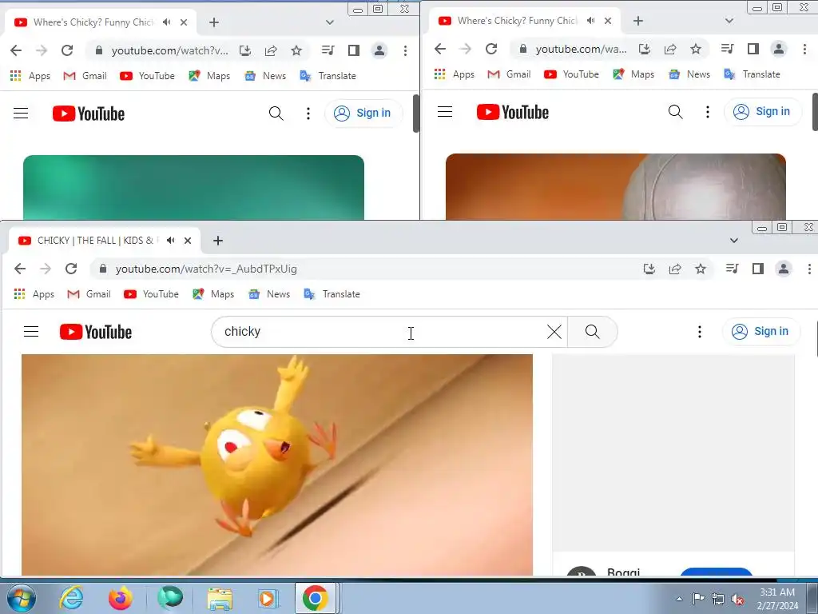Expand tab search chevron in top-left window
Viewport: 818px width, 614px height.
pyautogui.click(x=329, y=22)
